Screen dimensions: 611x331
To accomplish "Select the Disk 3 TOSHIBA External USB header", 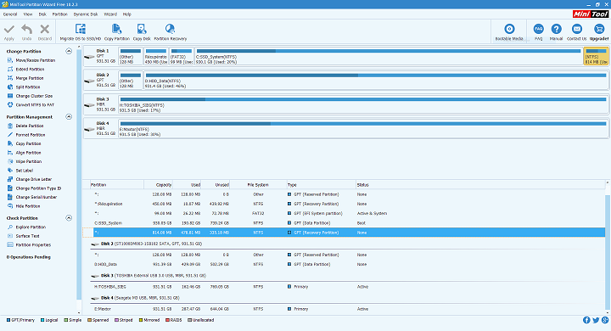I will 149,276.
